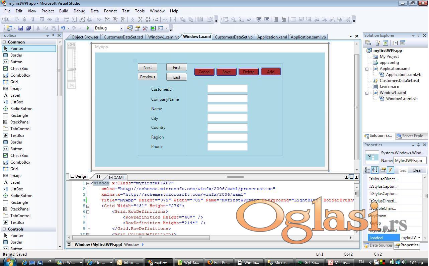Click the Add New Item toolbar icon
The height and width of the screenshot is (266, 429).
[x=9, y=28]
